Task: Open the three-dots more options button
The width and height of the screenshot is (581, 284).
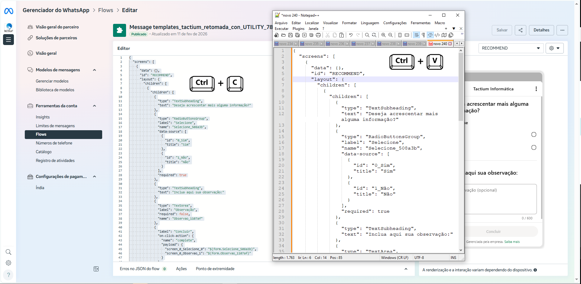Action: click(x=562, y=30)
